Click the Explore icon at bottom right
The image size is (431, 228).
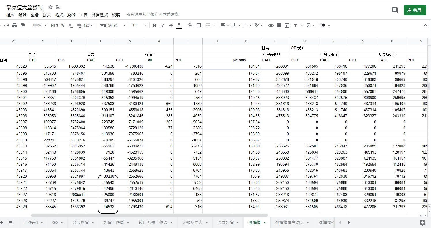[422, 223]
